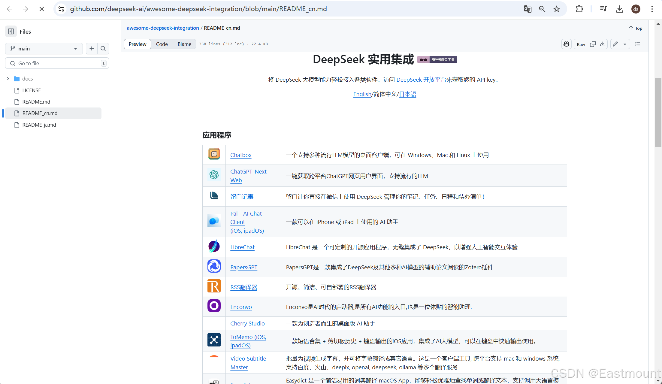Select README_ja.md in file tree
This screenshot has width=662, height=384.
point(39,125)
